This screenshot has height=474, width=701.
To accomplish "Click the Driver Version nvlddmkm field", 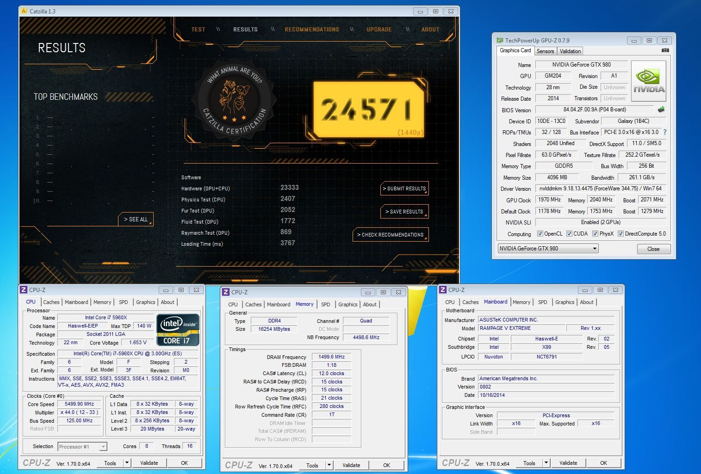I will pos(600,188).
